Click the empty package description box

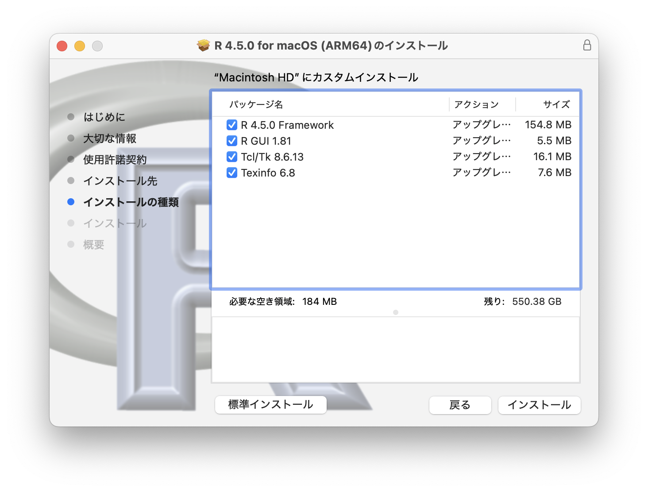pyautogui.click(x=396, y=350)
